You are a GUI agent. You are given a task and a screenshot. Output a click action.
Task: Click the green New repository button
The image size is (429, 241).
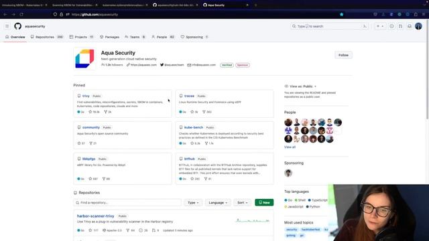pyautogui.click(x=264, y=202)
